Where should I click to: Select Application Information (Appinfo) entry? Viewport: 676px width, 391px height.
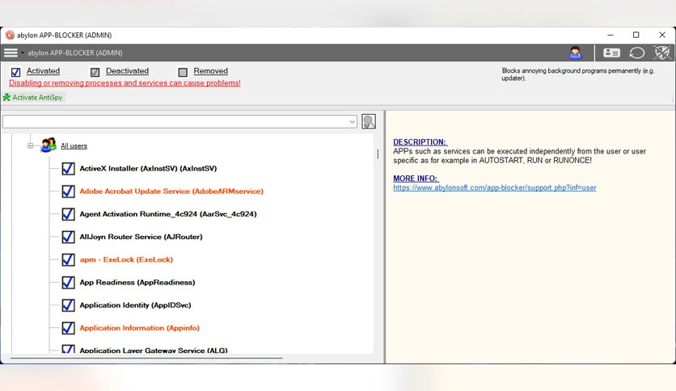139,328
